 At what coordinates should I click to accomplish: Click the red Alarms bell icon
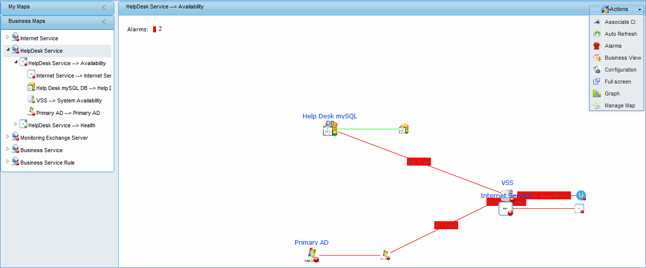(597, 46)
